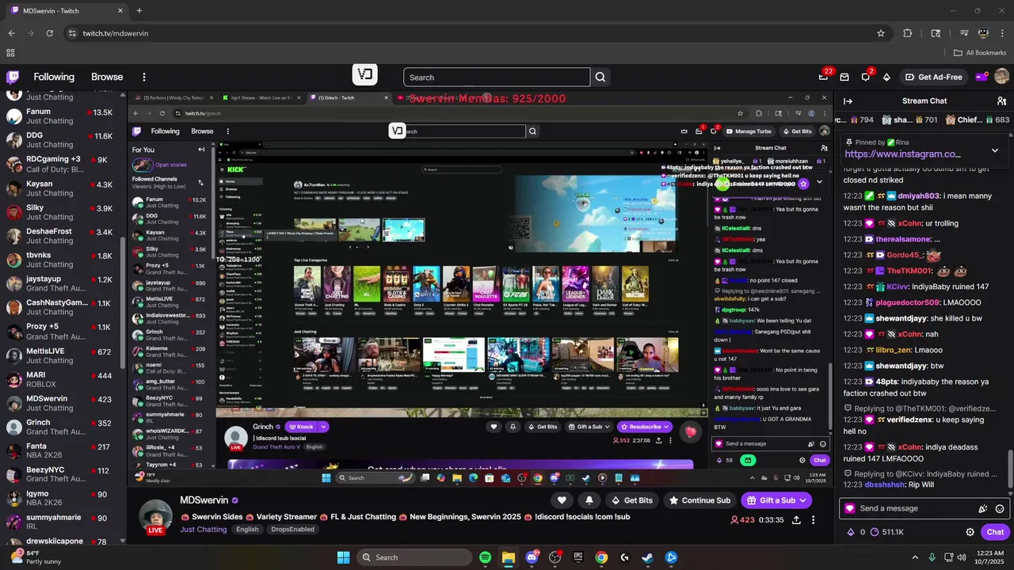Toggle follow heart for MDSwervin

pyautogui.click(x=562, y=500)
